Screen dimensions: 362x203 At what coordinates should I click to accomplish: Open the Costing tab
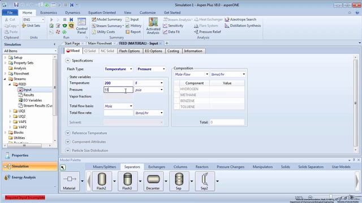coord(173,51)
